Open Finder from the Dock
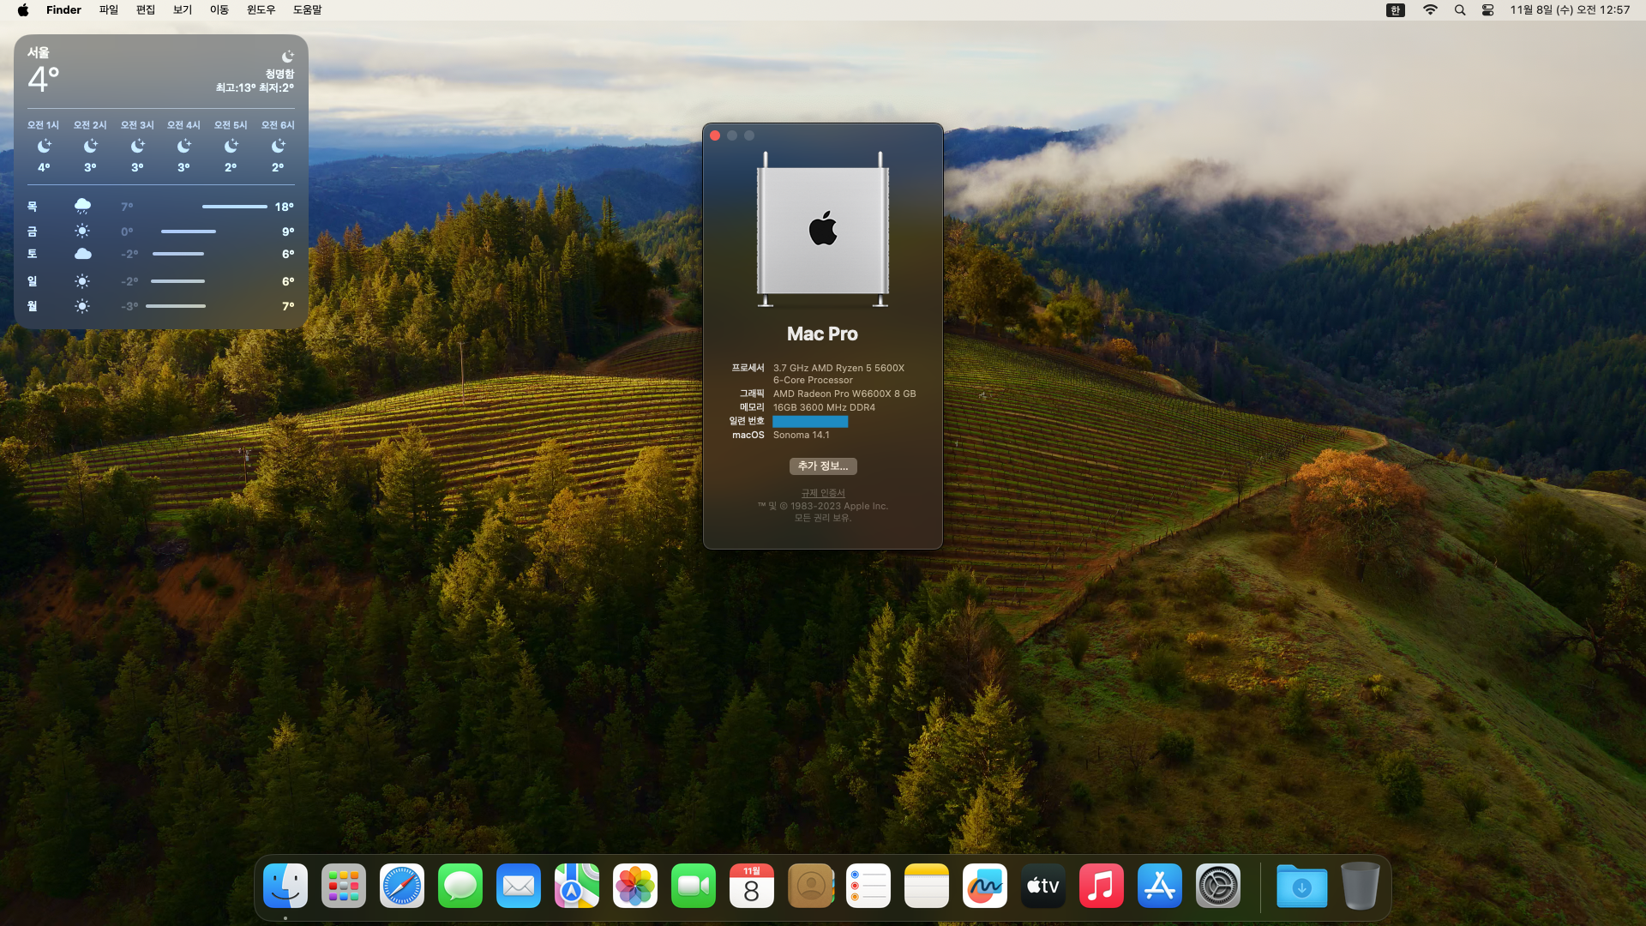1646x926 pixels. [x=285, y=886]
